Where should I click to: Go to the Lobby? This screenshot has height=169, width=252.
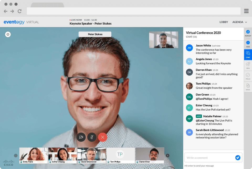pos(224,22)
